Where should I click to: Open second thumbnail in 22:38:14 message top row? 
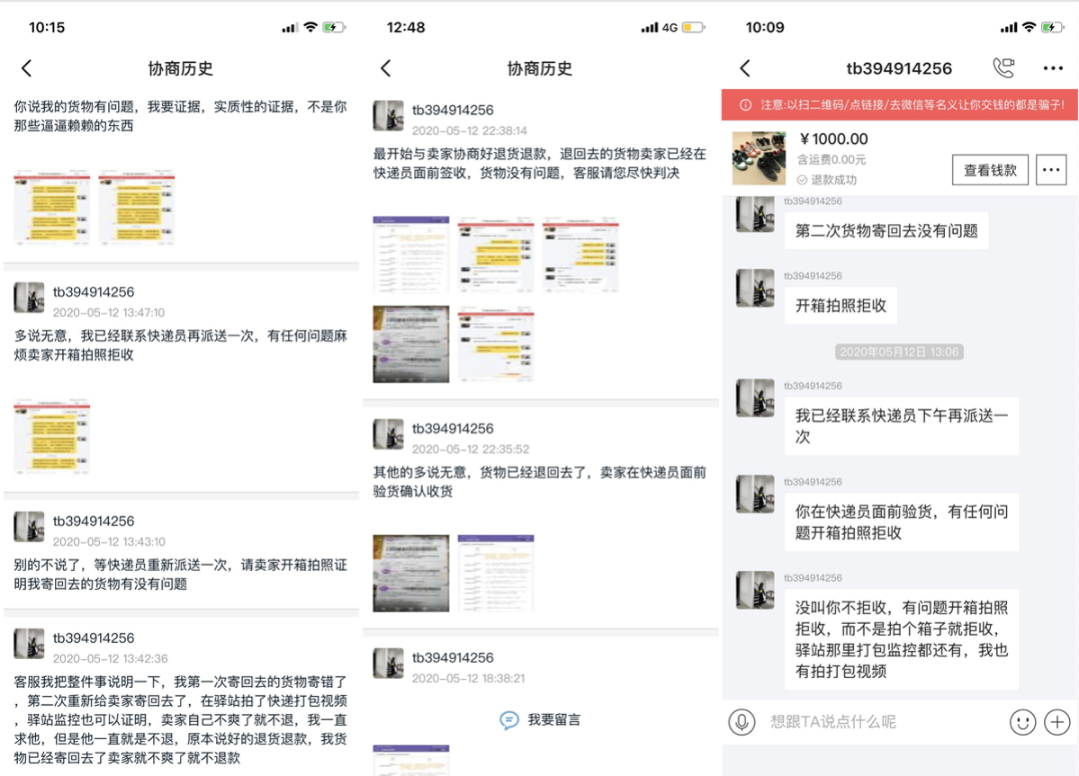[x=496, y=254]
